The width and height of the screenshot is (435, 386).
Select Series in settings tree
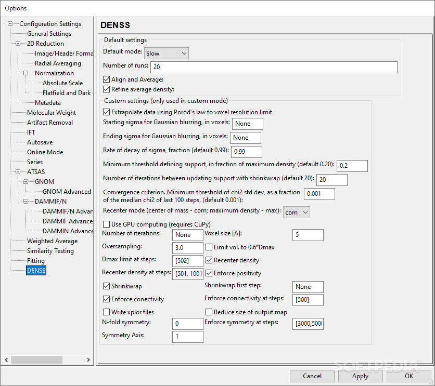pos(35,162)
